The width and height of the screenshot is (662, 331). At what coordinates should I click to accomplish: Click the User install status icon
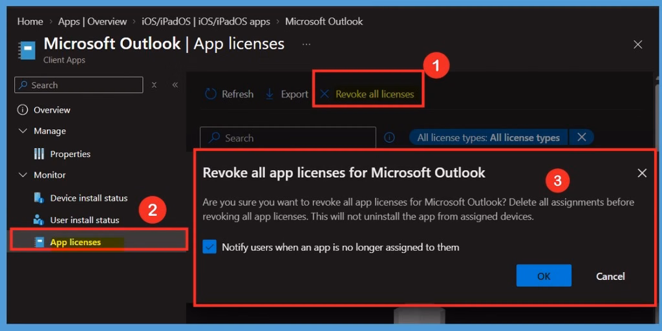tap(39, 220)
